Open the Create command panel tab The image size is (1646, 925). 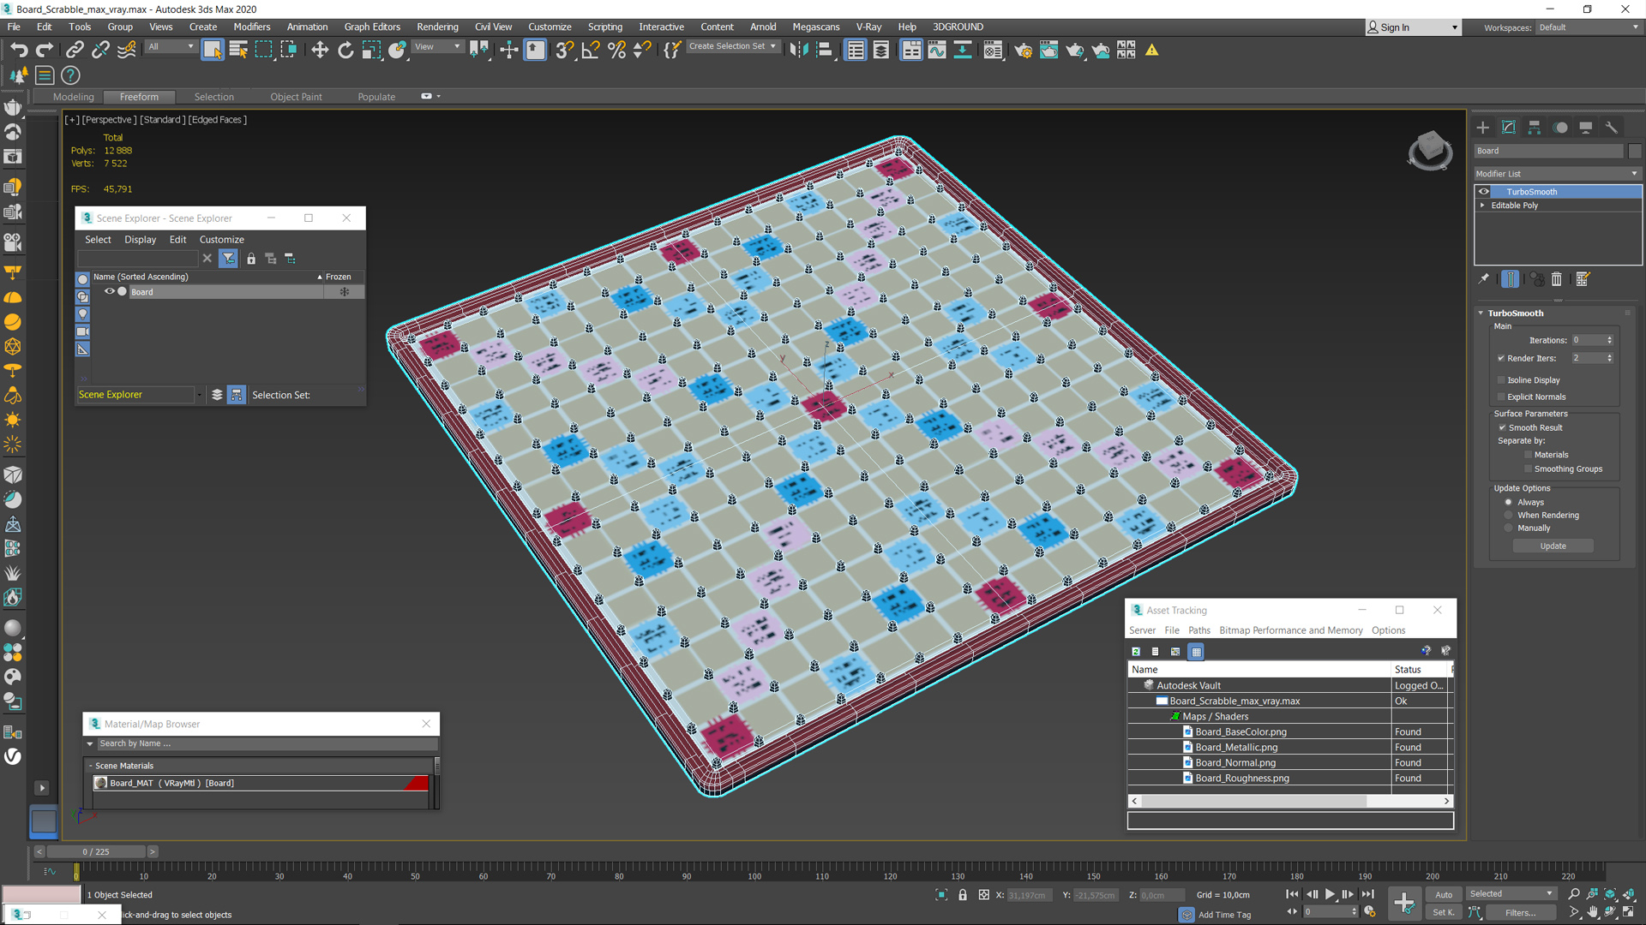pyautogui.click(x=1483, y=128)
